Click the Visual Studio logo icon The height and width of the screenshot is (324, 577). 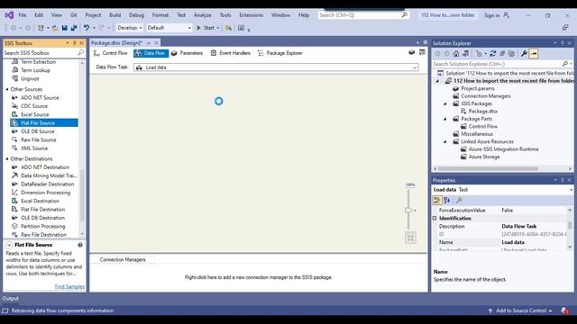click(x=9, y=15)
